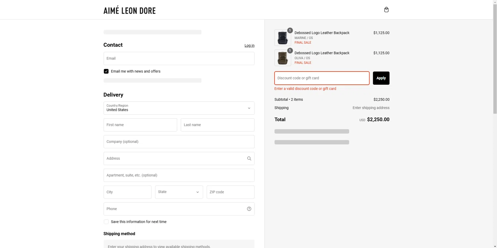The height and width of the screenshot is (248, 497).
Task: Click the First name field
Action: pyautogui.click(x=140, y=125)
